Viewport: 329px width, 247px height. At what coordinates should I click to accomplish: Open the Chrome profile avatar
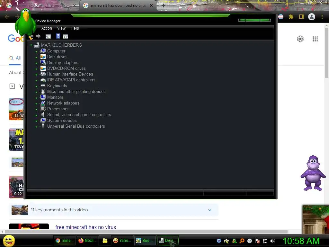coord(312,17)
